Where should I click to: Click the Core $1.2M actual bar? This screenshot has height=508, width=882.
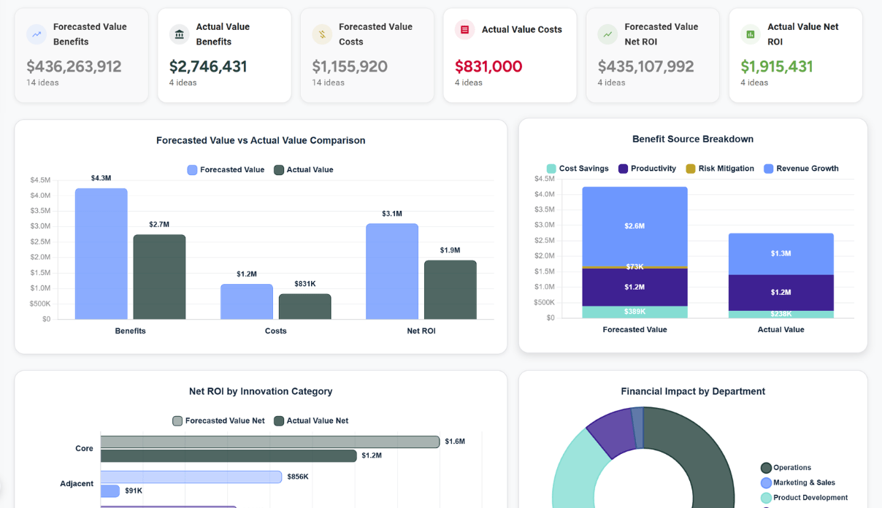click(x=229, y=455)
